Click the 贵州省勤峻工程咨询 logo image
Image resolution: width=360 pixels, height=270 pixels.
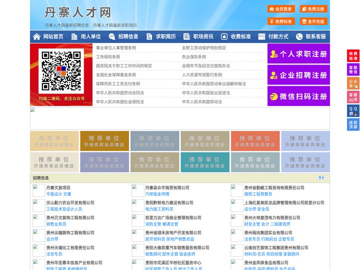236,190
